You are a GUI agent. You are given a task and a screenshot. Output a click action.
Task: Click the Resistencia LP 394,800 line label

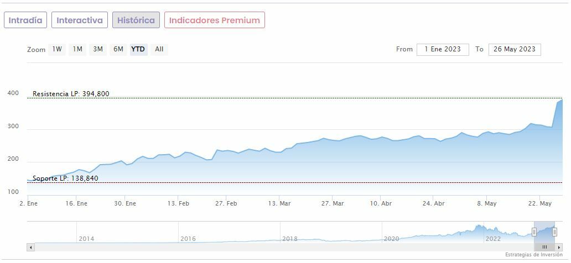pyautogui.click(x=71, y=94)
